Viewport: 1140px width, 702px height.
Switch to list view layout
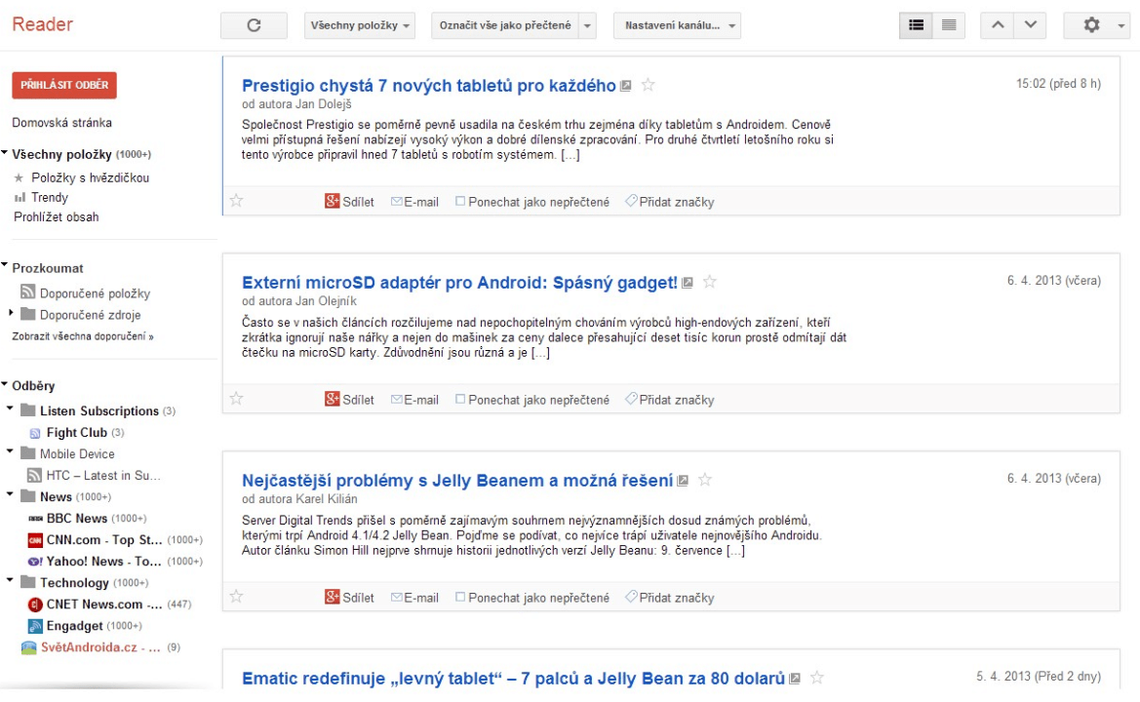(949, 25)
